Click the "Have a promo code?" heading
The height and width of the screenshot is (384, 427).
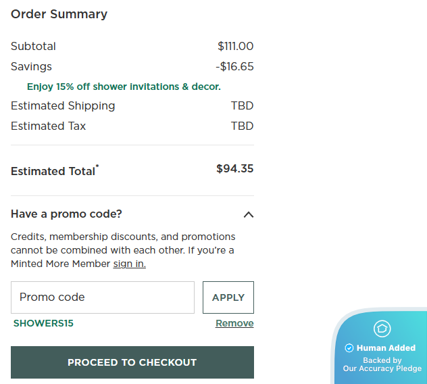(x=66, y=214)
